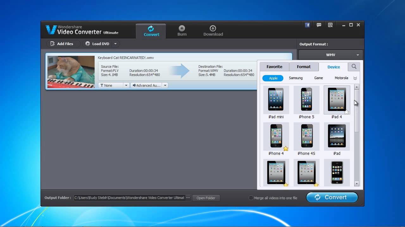
Task: Expand the Advanced Audio dropdown arrow
Action: (x=165, y=85)
